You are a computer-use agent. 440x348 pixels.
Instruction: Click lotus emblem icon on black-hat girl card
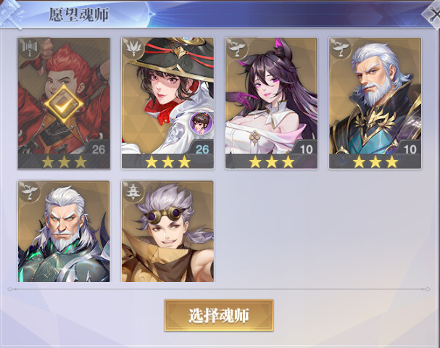tap(133, 49)
